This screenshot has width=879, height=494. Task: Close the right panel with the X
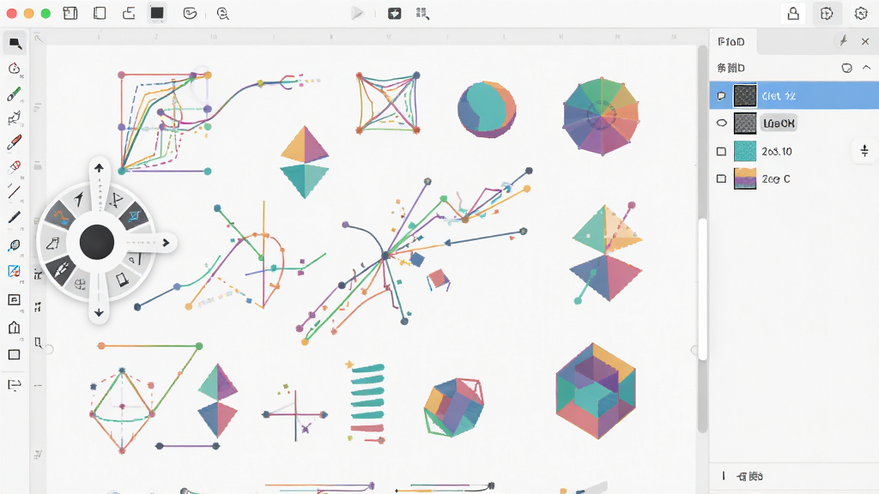(x=865, y=41)
